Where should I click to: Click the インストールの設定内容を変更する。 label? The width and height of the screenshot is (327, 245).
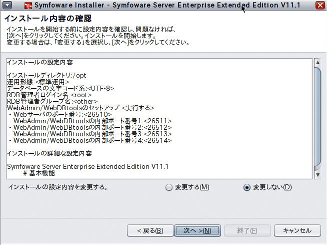(58, 187)
